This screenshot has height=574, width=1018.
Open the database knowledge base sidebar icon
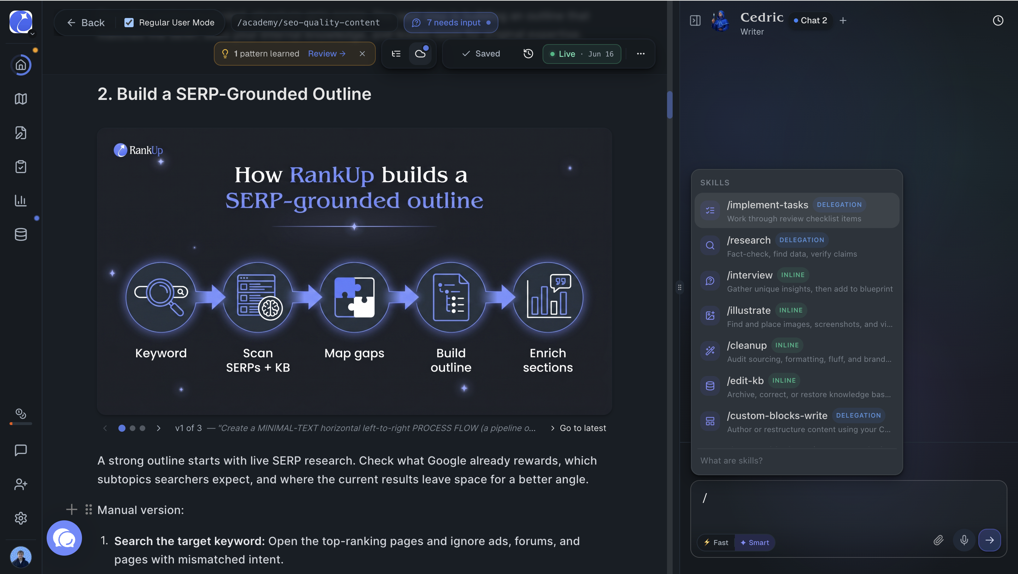pyautogui.click(x=21, y=234)
